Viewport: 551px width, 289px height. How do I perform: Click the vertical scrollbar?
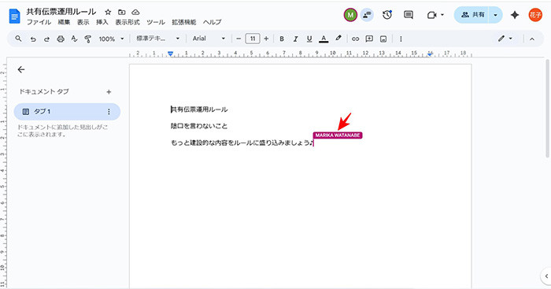click(547, 109)
